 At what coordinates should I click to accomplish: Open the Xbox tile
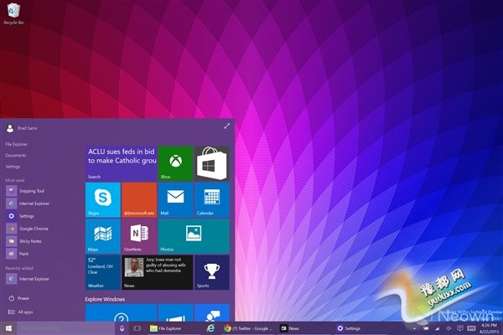tap(175, 163)
